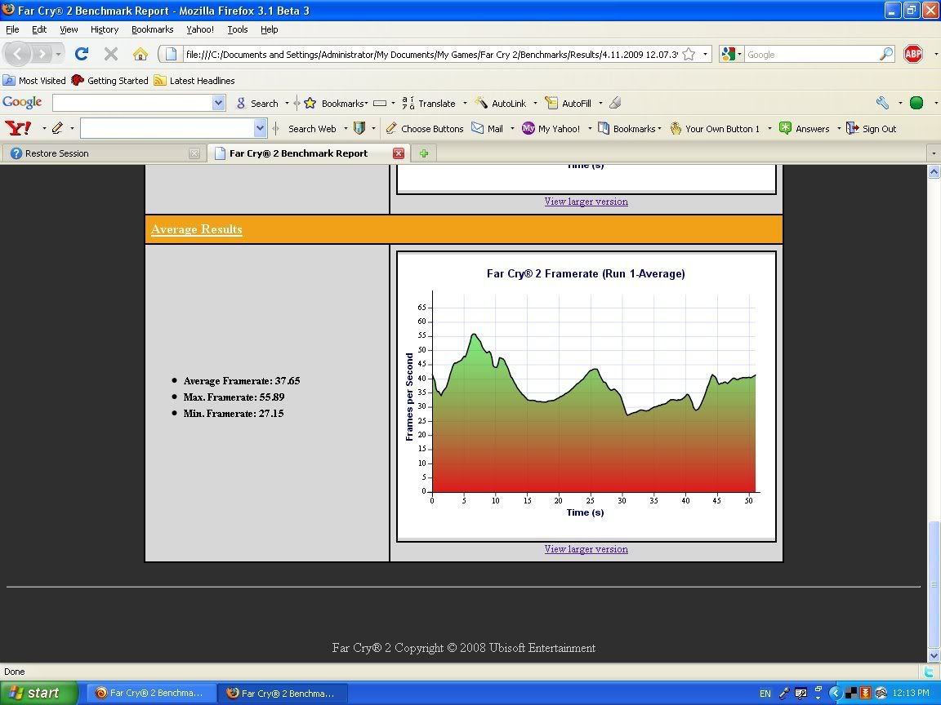Click the AutoFill toolbar button

(x=569, y=103)
